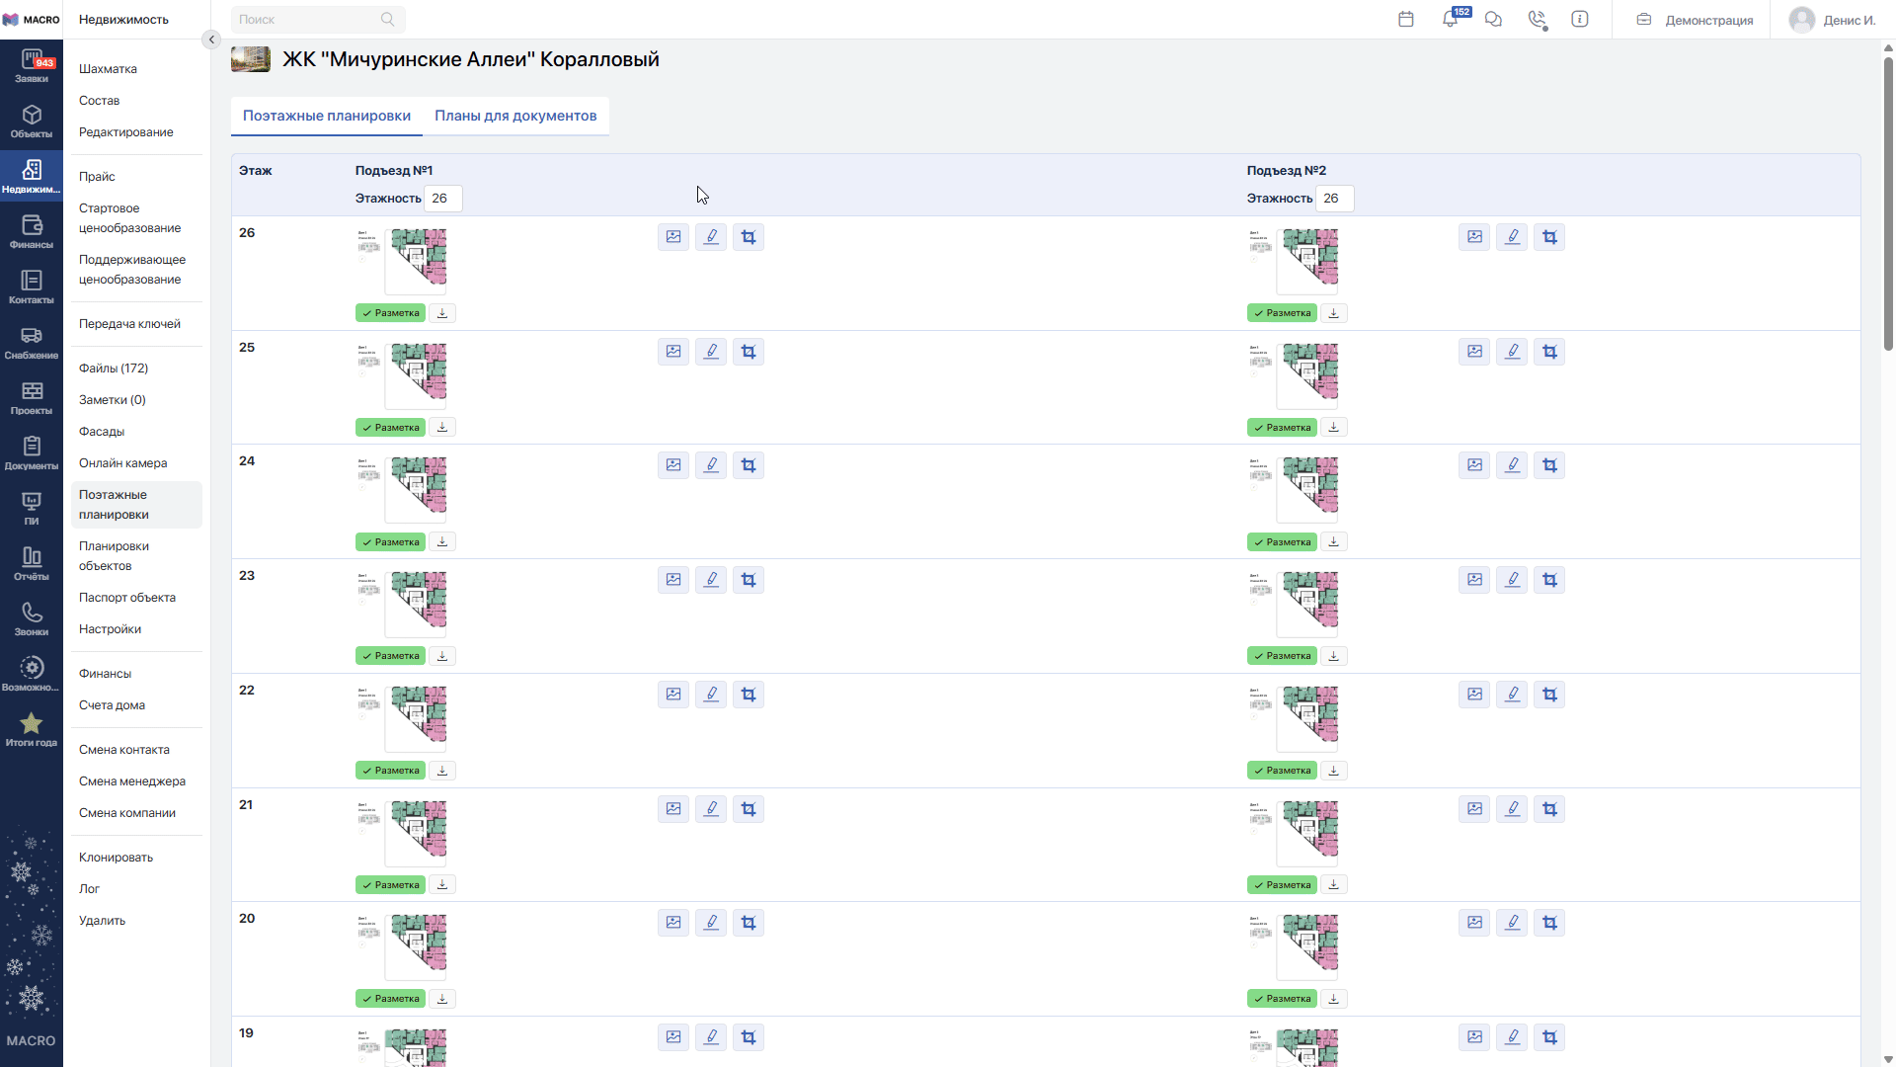Viewport: 1896px width, 1067px height.
Task: Open Шахматка in the side menu
Action: pos(108,69)
